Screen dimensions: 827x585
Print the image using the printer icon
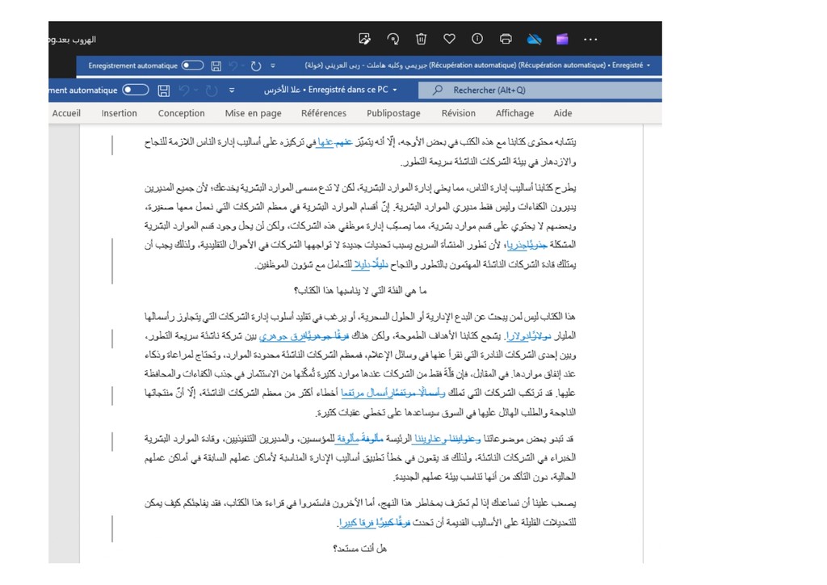(x=506, y=39)
